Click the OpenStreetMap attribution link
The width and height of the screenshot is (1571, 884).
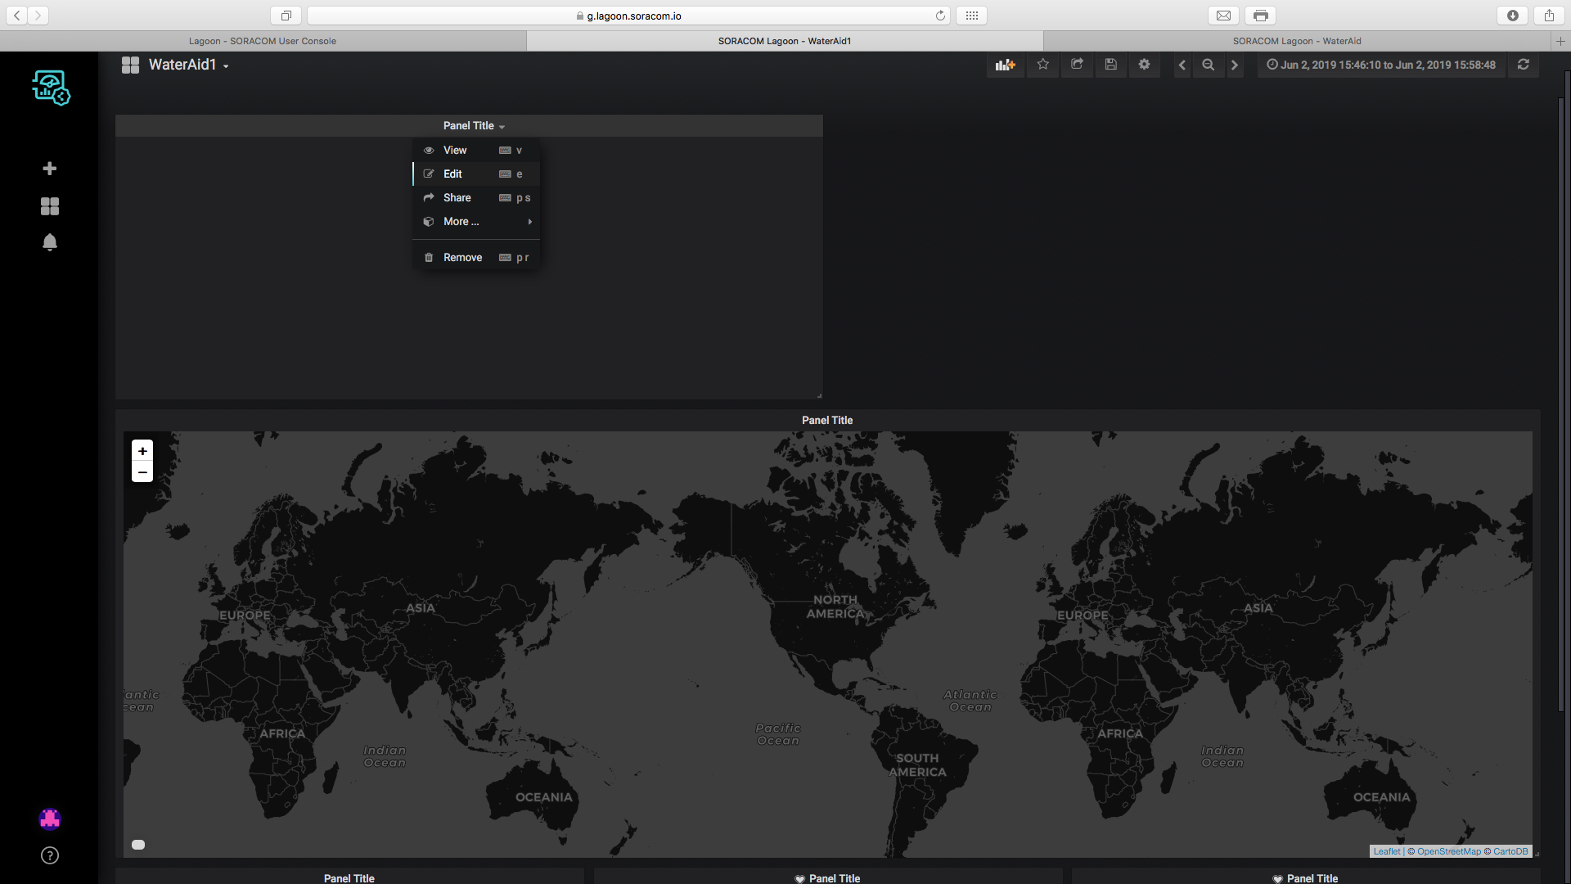1448,851
